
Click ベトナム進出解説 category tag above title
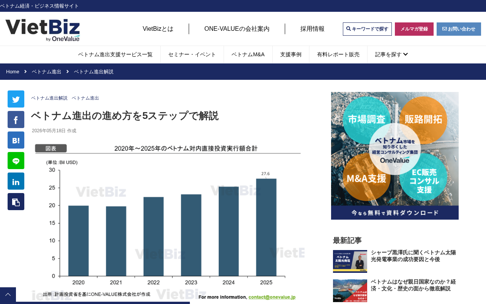pos(49,98)
